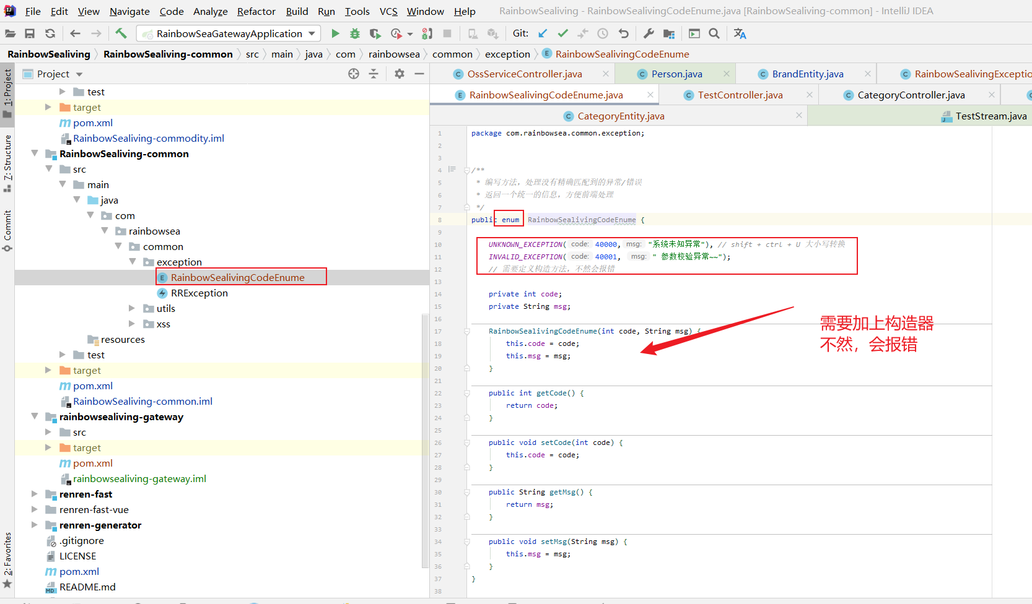
Task: Open the VCS menu
Action: click(388, 11)
